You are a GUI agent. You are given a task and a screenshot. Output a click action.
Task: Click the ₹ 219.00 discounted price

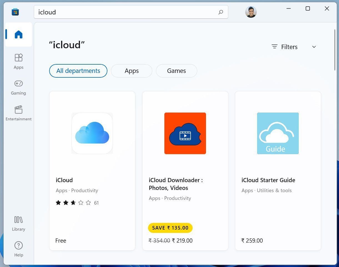tap(182, 241)
